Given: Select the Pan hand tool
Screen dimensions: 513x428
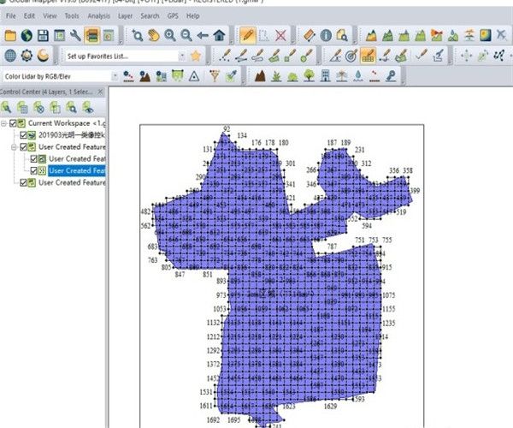Looking at the screenshot, I should coord(153,35).
